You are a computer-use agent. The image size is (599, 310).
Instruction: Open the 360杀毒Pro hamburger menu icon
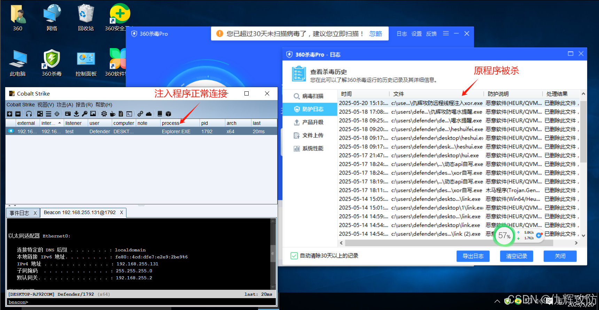(446, 33)
